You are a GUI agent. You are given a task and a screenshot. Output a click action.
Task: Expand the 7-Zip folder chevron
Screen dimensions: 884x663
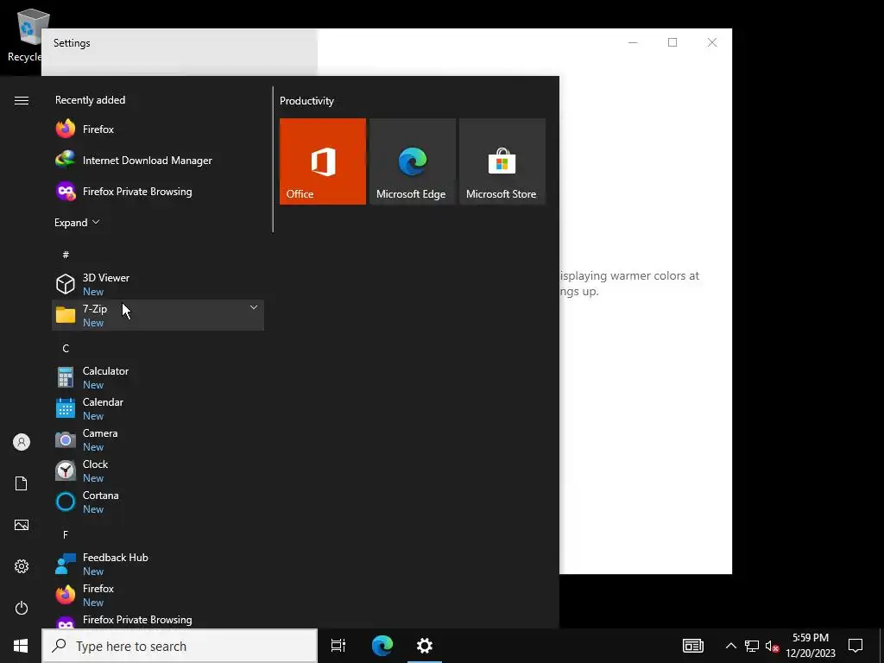click(x=254, y=307)
